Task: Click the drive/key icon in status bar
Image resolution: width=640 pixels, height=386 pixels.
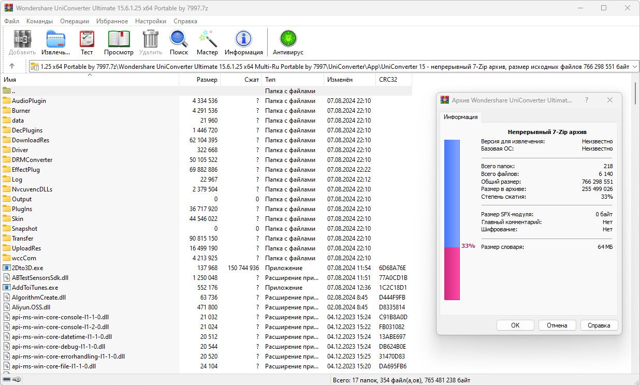Action: coord(12,380)
